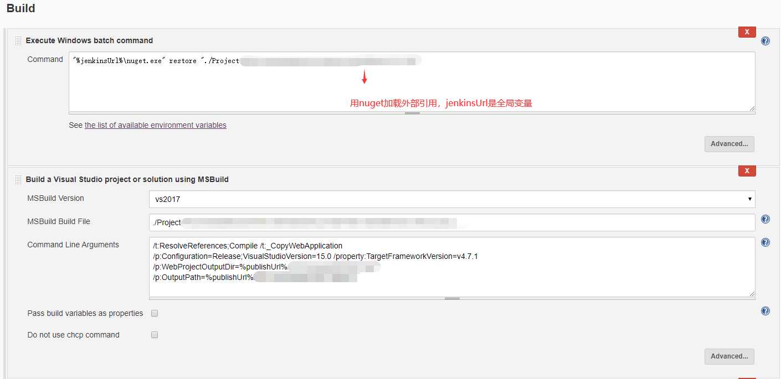This screenshot has height=379, width=781.
Task: Open the list of available environment variables
Action: 155,125
